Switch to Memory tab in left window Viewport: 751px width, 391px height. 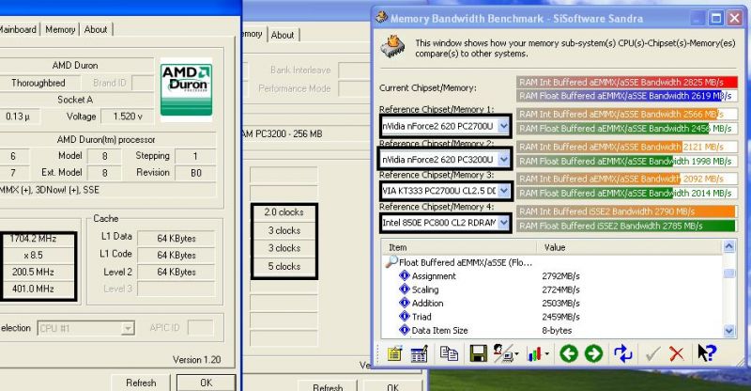60,30
